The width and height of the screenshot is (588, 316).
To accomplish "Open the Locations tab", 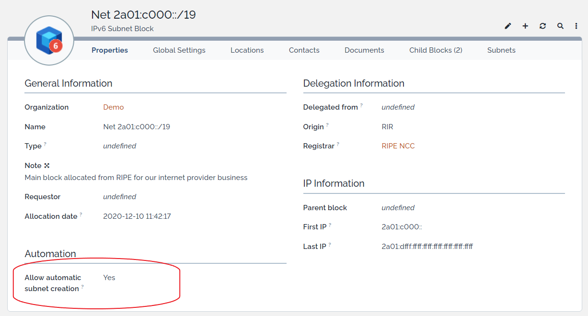I will pyautogui.click(x=247, y=50).
